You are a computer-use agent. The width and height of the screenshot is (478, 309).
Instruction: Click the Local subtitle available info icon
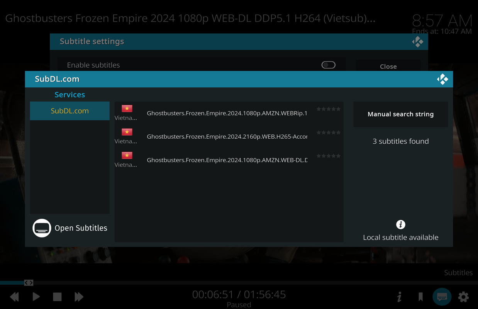[x=401, y=224]
